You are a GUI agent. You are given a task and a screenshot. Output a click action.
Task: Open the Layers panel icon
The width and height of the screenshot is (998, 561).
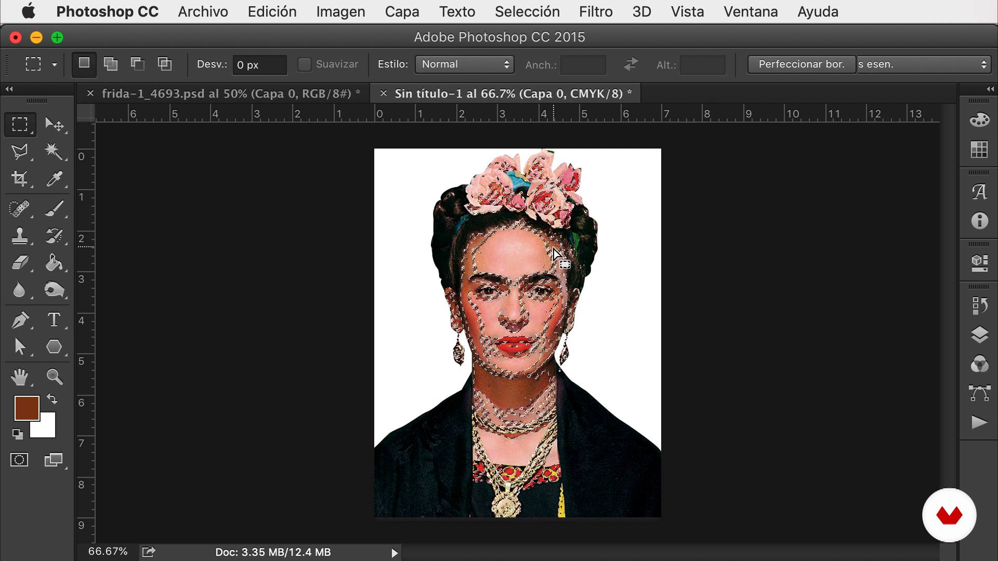click(979, 335)
